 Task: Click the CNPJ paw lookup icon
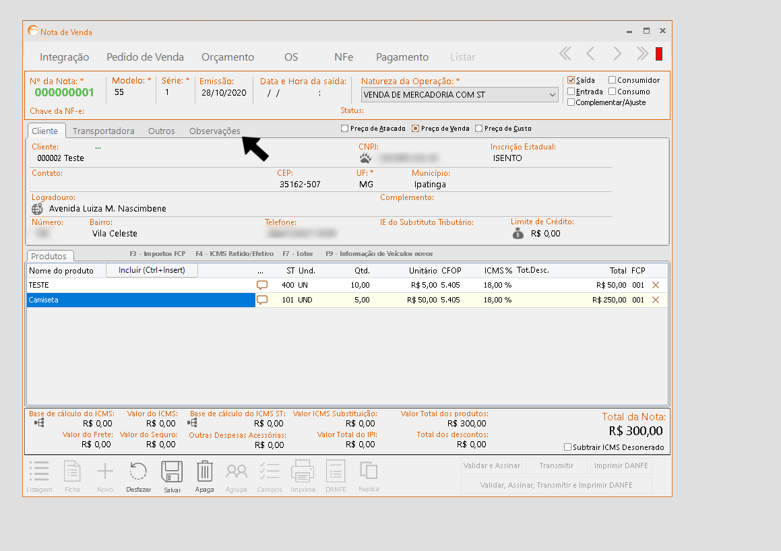click(365, 158)
